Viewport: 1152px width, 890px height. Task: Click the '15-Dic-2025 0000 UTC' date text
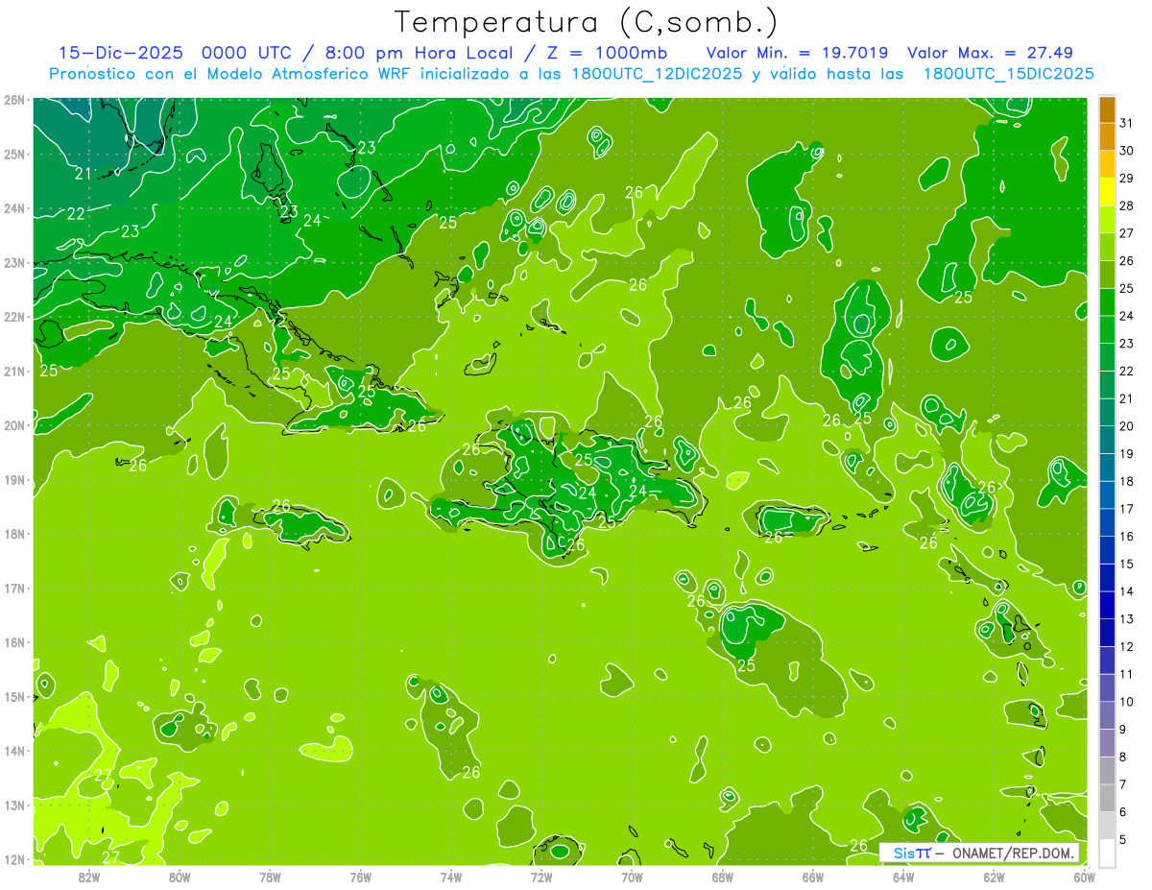coord(177,53)
